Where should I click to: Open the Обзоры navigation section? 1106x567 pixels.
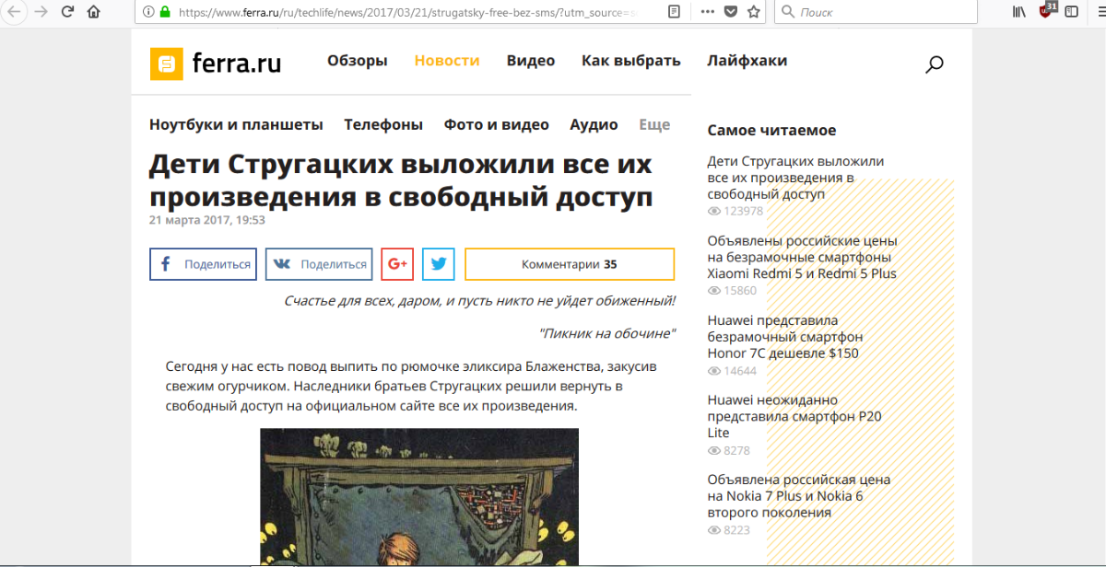click(x=357, y=61)
